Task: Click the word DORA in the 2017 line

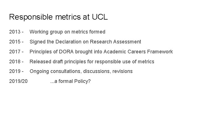Action: [x=66, y=52]
